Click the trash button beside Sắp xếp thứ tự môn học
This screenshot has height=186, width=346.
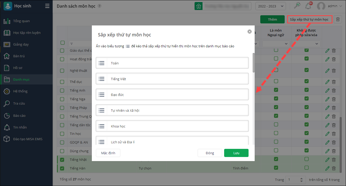(338, 19)
